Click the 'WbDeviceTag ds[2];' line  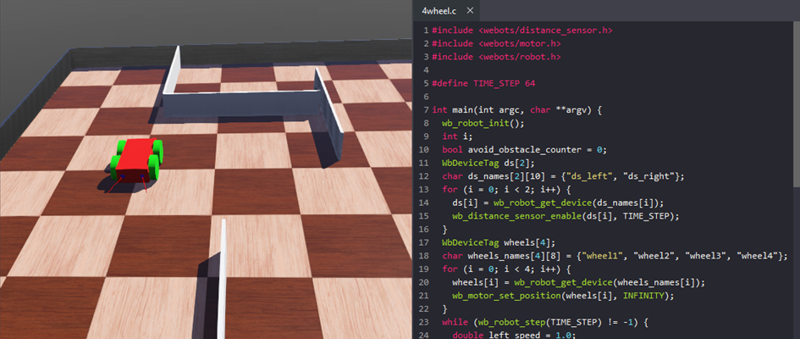(488, 163)
